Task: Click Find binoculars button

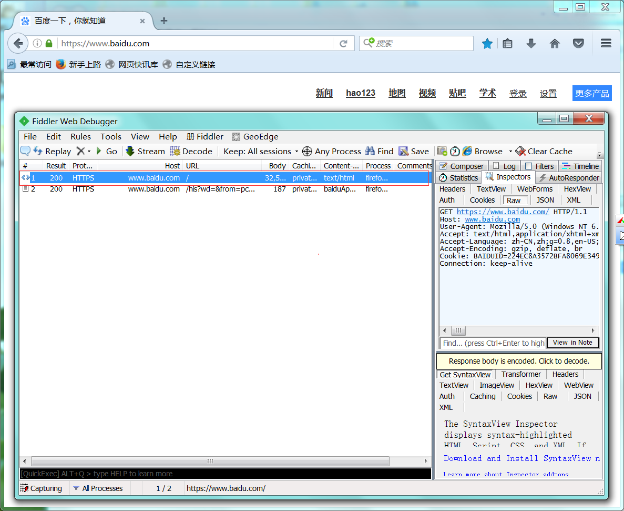Action: pyautogui.click(x=379, y=152)
